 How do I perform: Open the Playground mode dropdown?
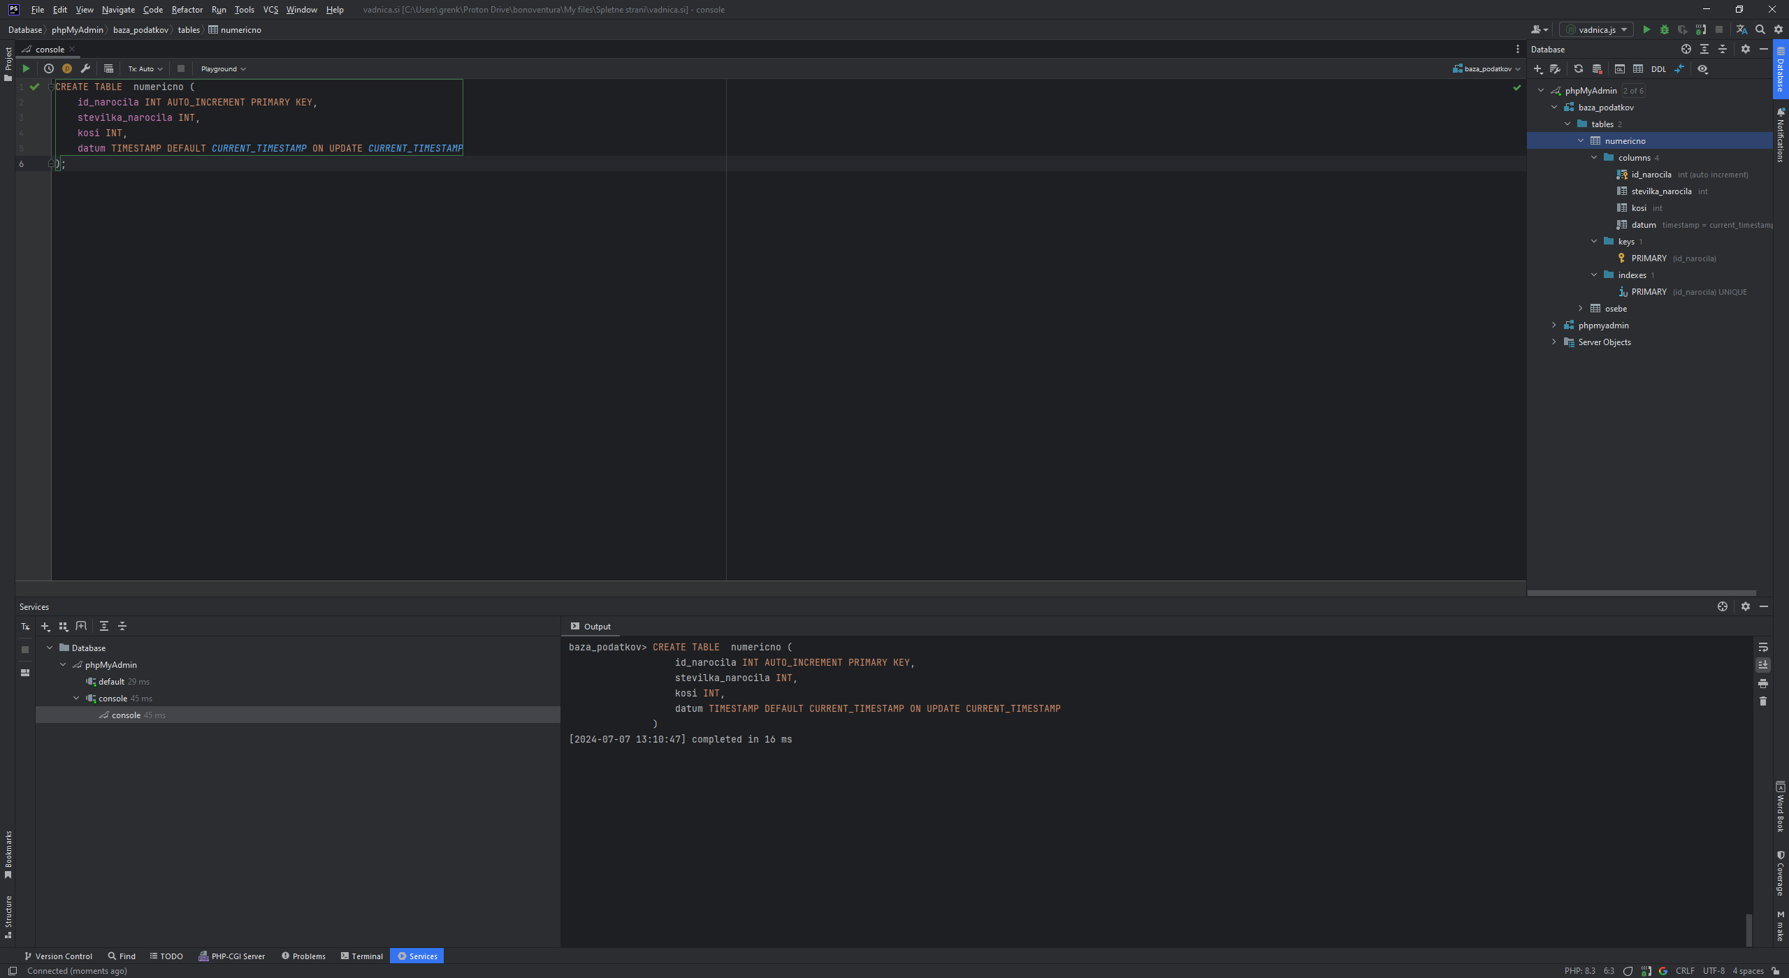pyautogui.click(x=223, y=68)
